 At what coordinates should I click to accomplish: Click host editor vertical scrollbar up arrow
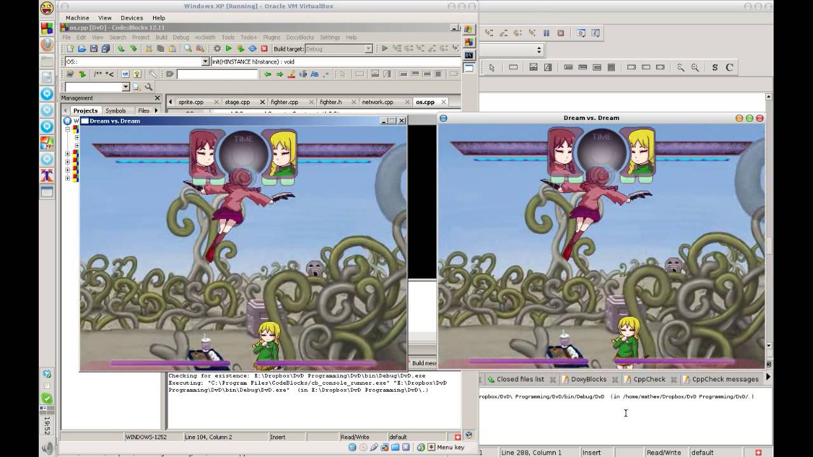point(769,96)
